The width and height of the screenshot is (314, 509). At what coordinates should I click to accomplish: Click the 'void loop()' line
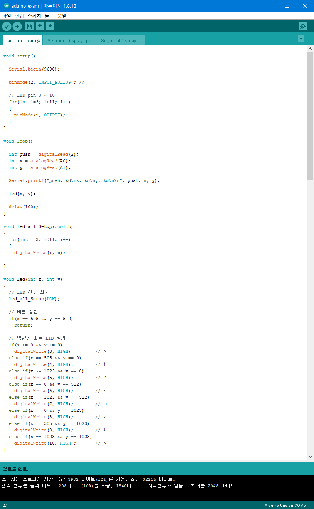pos(18,141)
